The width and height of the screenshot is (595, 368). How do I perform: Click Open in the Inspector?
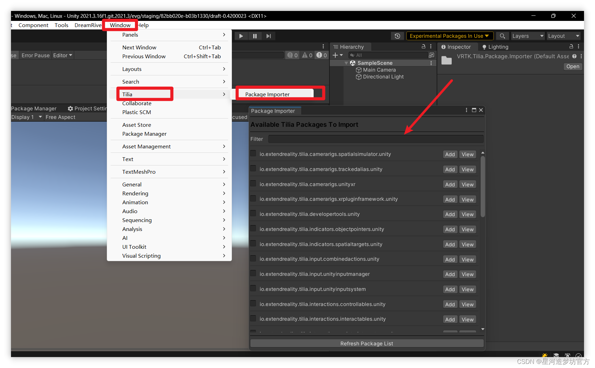[573, 66]
